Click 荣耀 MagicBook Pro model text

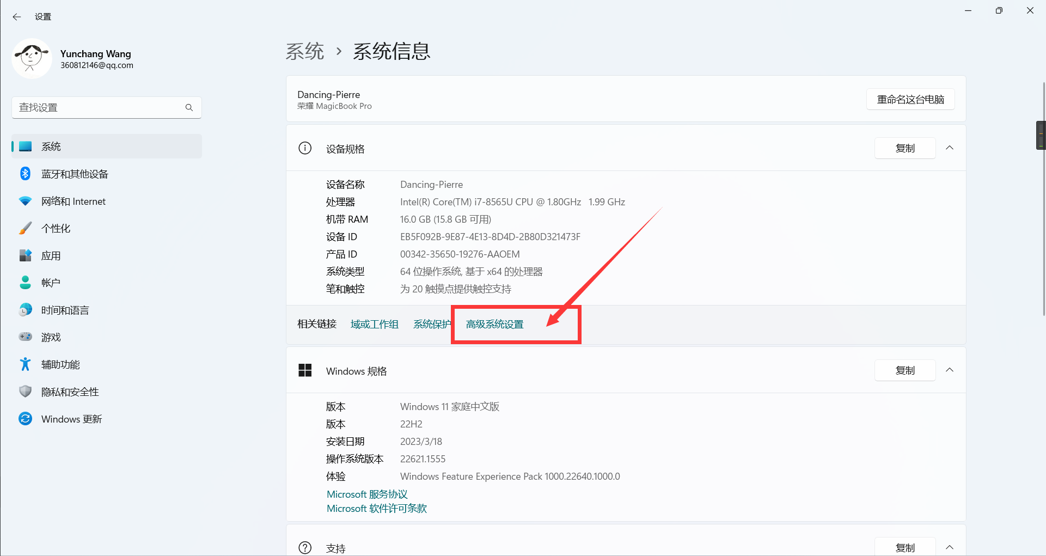tap(334, 106)
